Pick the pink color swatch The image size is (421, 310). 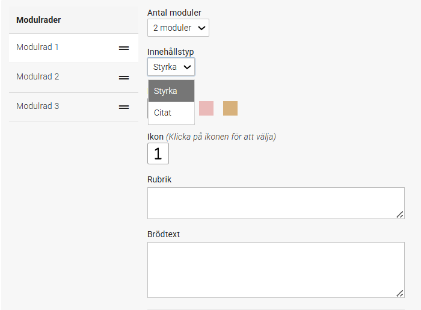click(x=206, y=108)
